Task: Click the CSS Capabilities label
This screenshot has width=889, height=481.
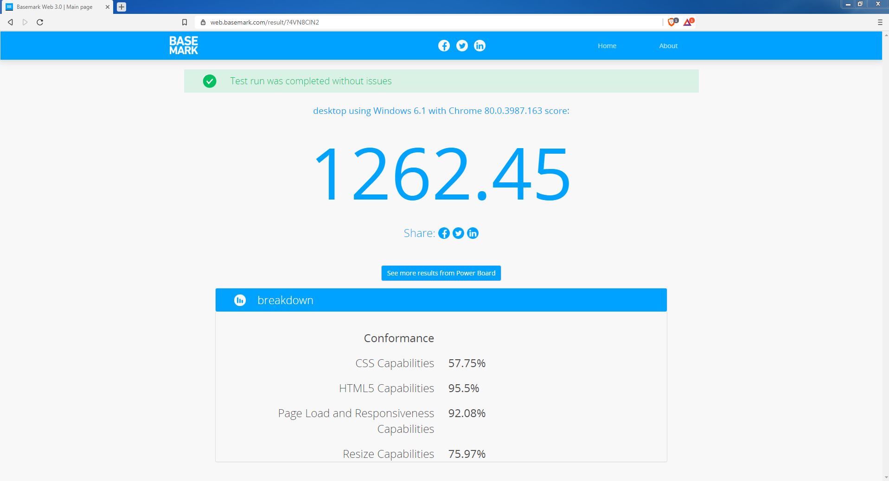Action: pos(395,363)
